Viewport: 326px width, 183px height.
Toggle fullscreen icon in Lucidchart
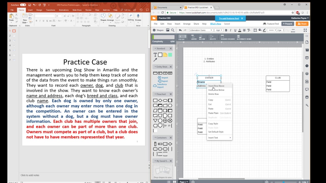point(305,30)
